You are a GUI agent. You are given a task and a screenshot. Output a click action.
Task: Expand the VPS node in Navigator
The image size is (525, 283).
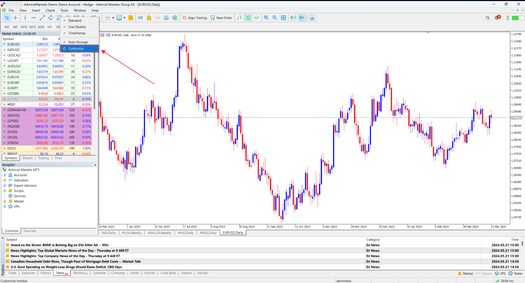point(5,207)
